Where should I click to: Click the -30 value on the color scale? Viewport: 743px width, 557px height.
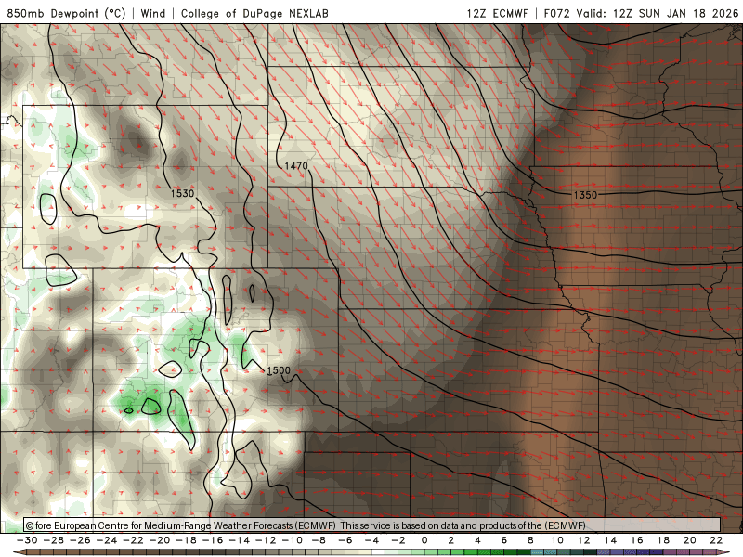[x=27, y=540]
